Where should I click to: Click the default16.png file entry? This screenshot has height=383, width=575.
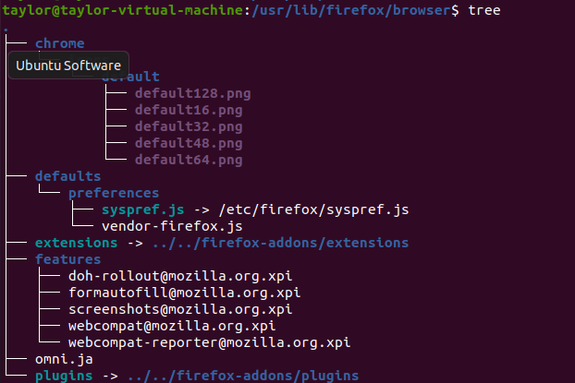[189, 110]
